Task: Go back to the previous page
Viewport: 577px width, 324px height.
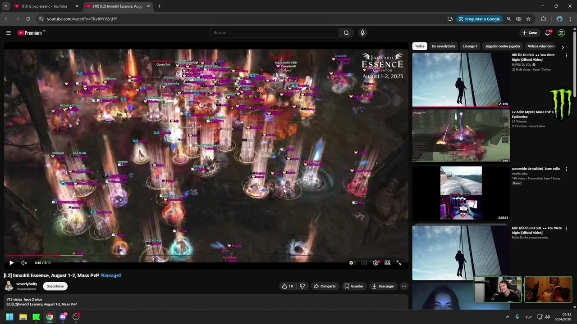Action: 6,19
